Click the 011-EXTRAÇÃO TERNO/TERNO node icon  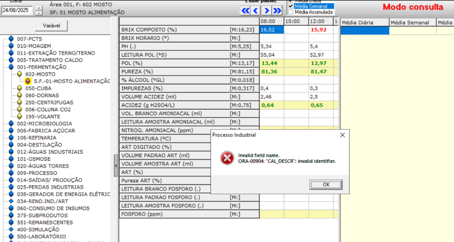[12, 52]
